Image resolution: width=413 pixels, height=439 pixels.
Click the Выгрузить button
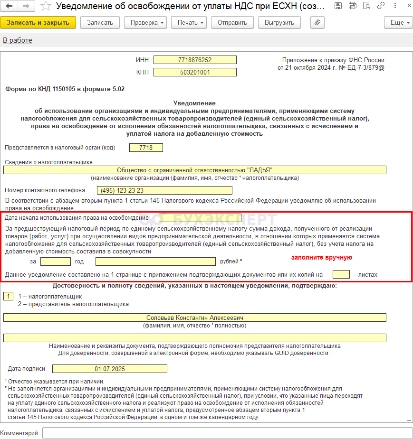tap(279, 22)
